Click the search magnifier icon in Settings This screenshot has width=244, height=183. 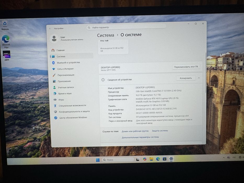(89, 27)
